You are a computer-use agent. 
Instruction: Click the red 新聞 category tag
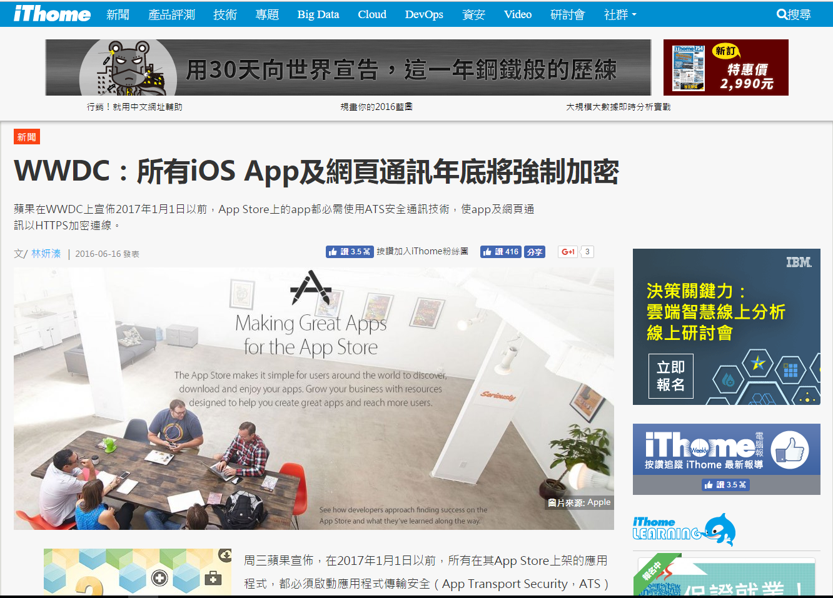[27, 137]
